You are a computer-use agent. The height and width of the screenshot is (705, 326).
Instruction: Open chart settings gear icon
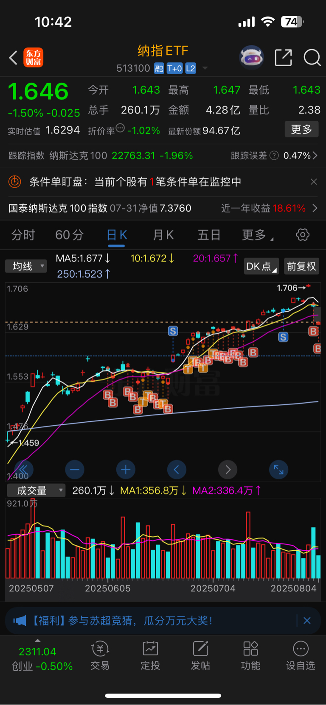[303, 234]
